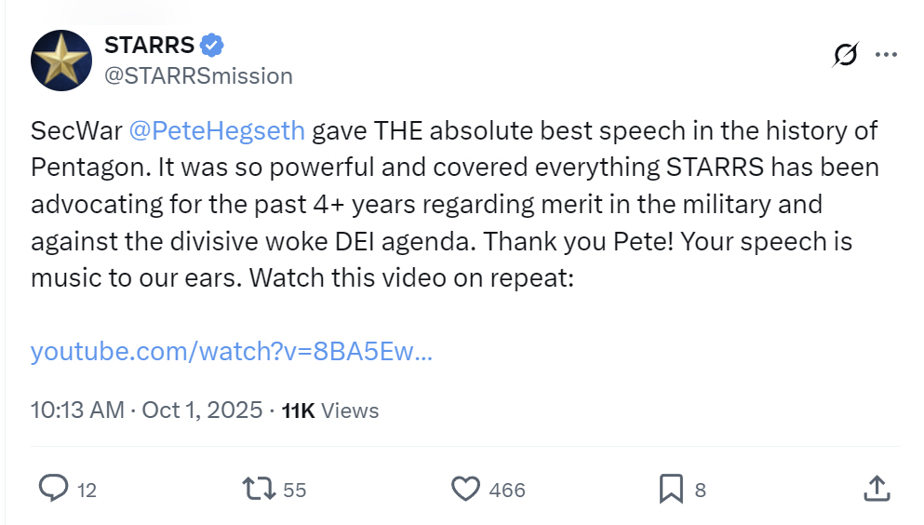View the 11K Views analytics
Viewport: 924px width, 525px height.
[x=329, y=410]
